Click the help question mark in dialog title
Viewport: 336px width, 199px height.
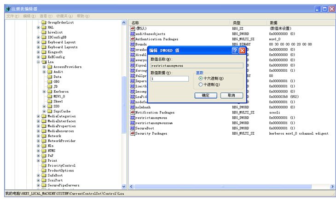235,51
